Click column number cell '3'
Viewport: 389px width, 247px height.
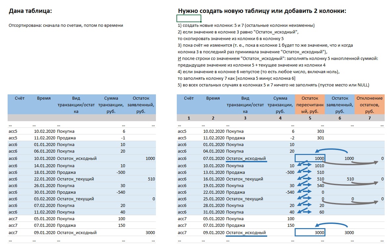click(x=245, y=118)
